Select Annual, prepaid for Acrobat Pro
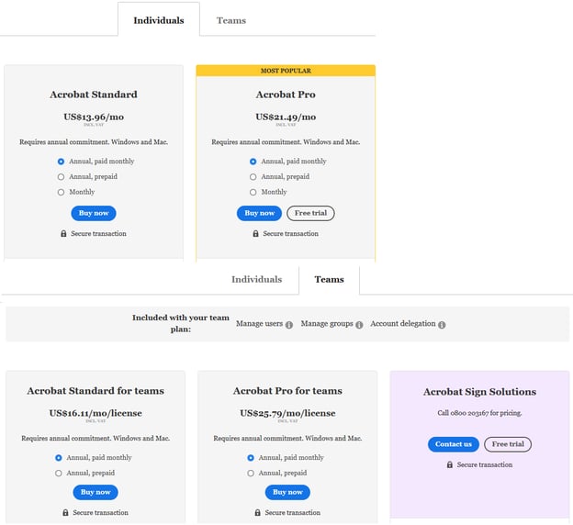 coord(253,177)
